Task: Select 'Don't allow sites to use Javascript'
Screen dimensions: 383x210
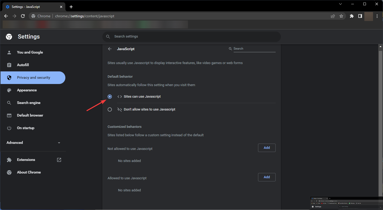Action: (110, 109)
